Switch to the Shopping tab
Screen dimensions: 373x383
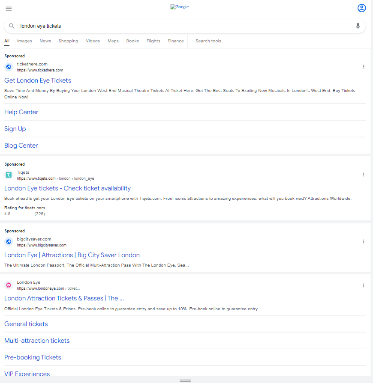pyautogui.click(x=68, y=41)
